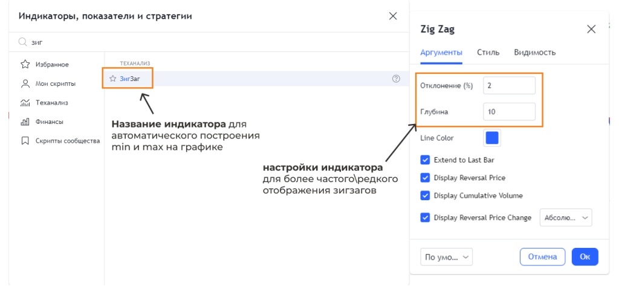Toggle Display Reversal Price checkbox

pyautogui.click(x=425, y=178)
